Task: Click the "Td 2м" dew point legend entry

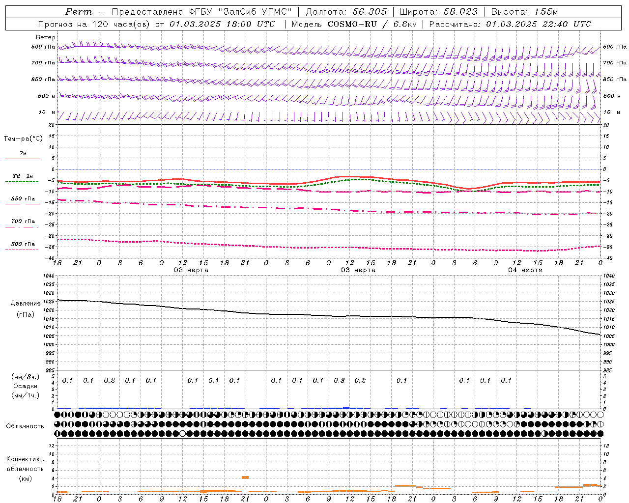Action: click(23, 176)
